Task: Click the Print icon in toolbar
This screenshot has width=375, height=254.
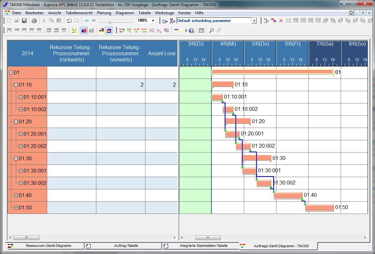Action: coord(34,21)
